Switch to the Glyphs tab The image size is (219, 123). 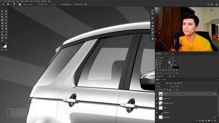pos(172,54)
